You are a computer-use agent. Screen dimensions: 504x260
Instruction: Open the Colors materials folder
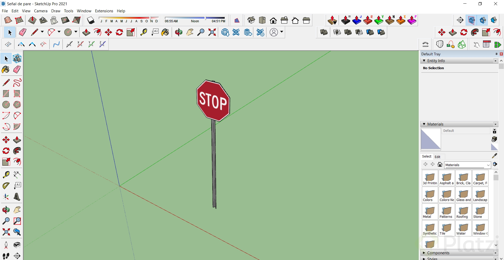point(430,195)
